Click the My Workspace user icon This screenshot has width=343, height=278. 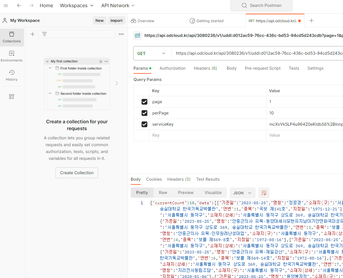click(5, 20)
